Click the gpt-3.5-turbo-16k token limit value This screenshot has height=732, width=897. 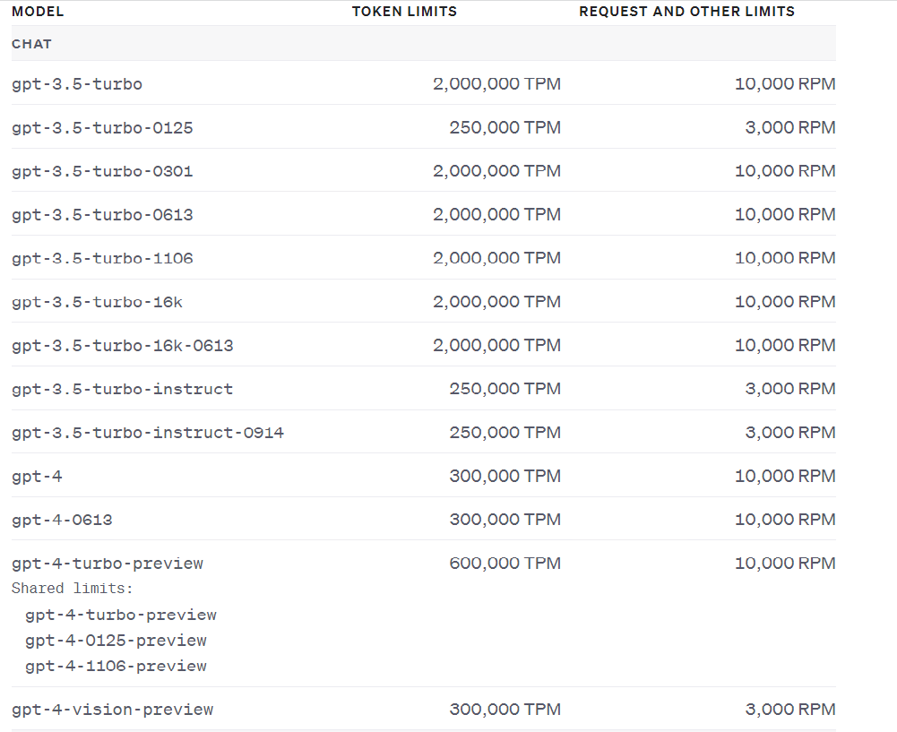[496, 301]
